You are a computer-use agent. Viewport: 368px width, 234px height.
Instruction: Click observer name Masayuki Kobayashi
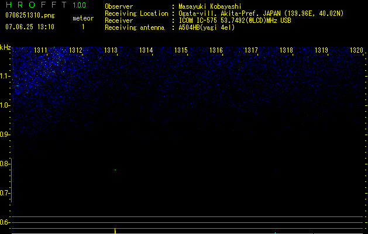pos(210,6)
